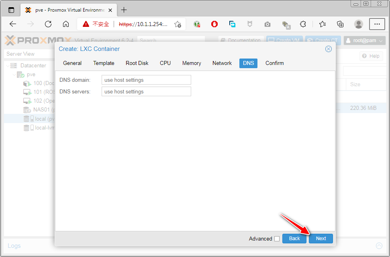Switch to the Network tab

point(222,63)
